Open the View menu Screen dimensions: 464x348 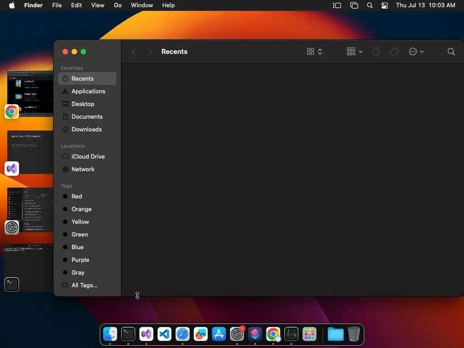98,5
